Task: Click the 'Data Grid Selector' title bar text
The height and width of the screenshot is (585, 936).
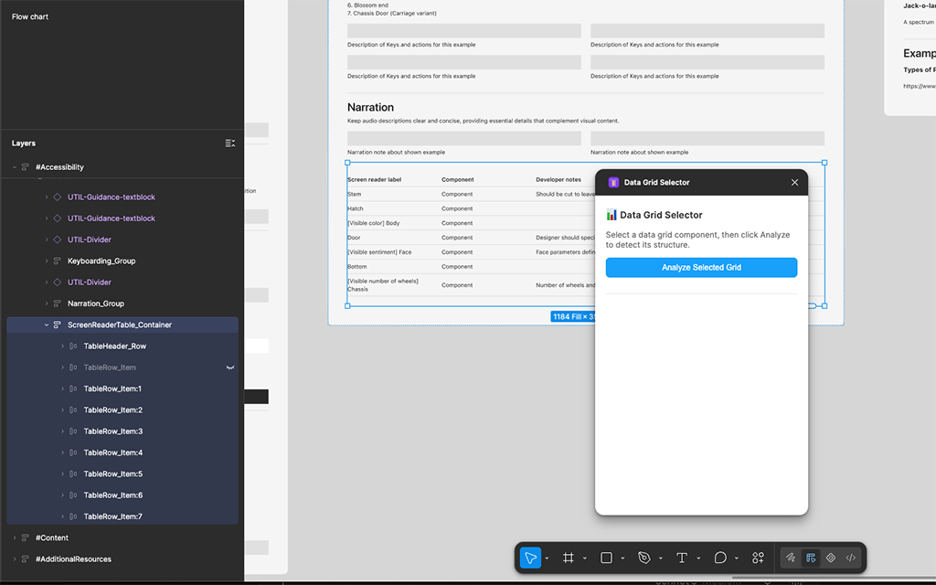Action: [x=656, y=183]
